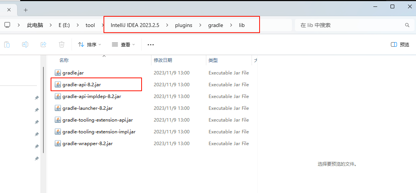Click the jar icon beside gradle-wrapper-8.2.jar

(x=58, y=144)
